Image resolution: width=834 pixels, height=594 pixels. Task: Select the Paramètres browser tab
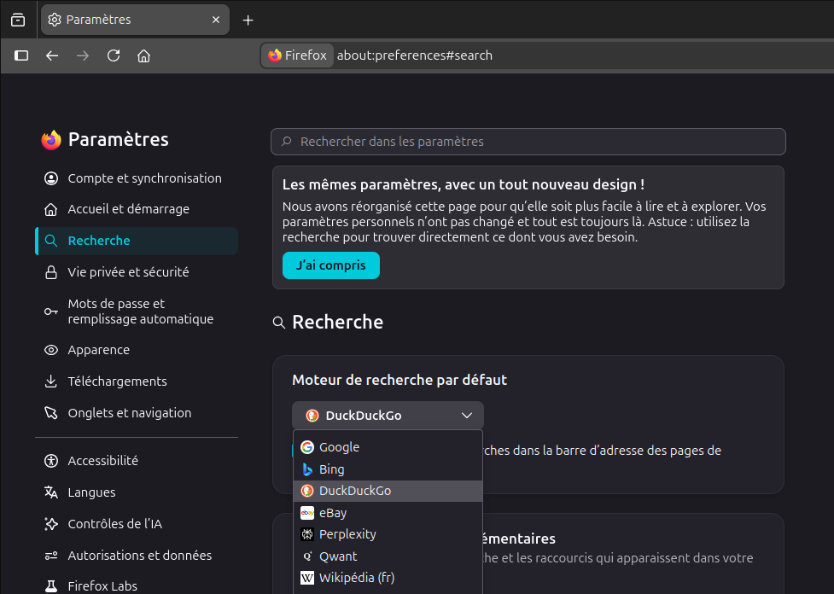pos(135,20)
